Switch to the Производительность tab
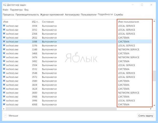The height and width of the screenshot is (123, 158). (x=27, y=15)
